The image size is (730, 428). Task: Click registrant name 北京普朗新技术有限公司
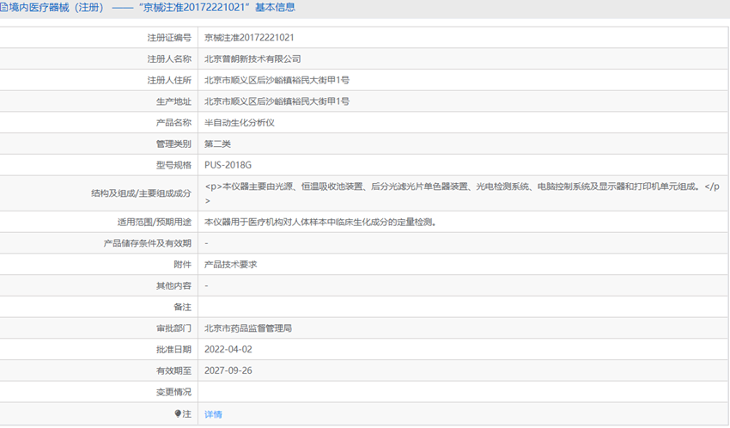(252, 59)
